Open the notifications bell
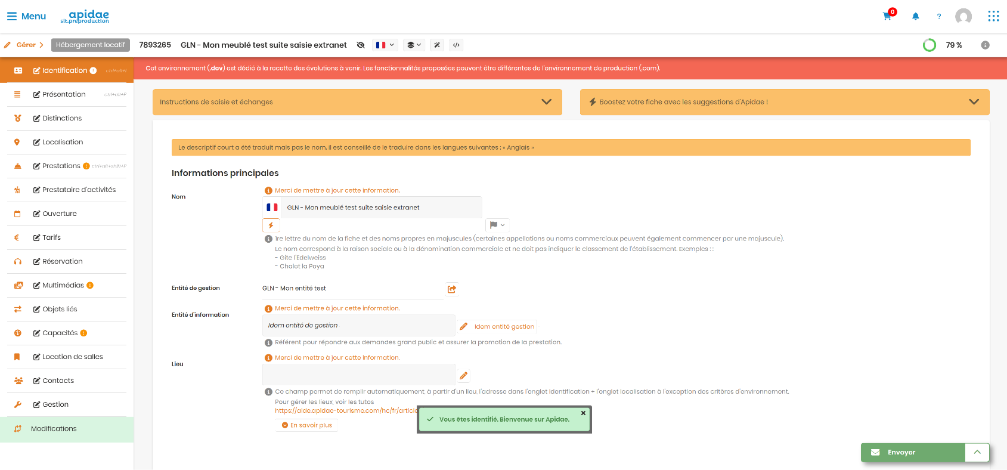Screen dimensions: 1007x470 click(916, 17)
